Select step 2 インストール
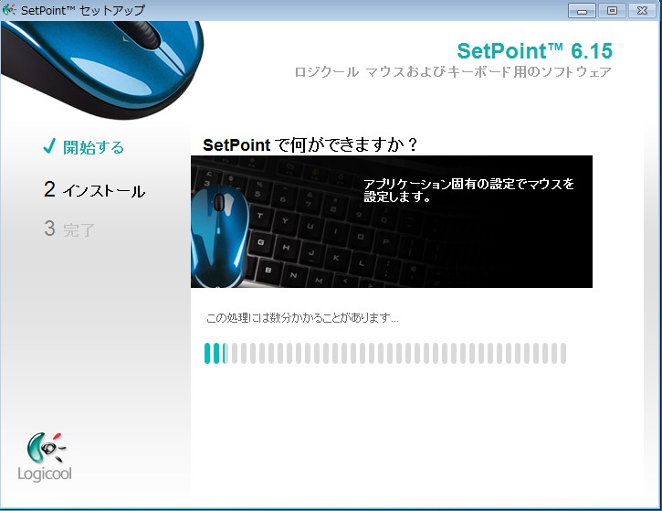The width and height of the screenshot is (662, 511). [x=95, y=190]
